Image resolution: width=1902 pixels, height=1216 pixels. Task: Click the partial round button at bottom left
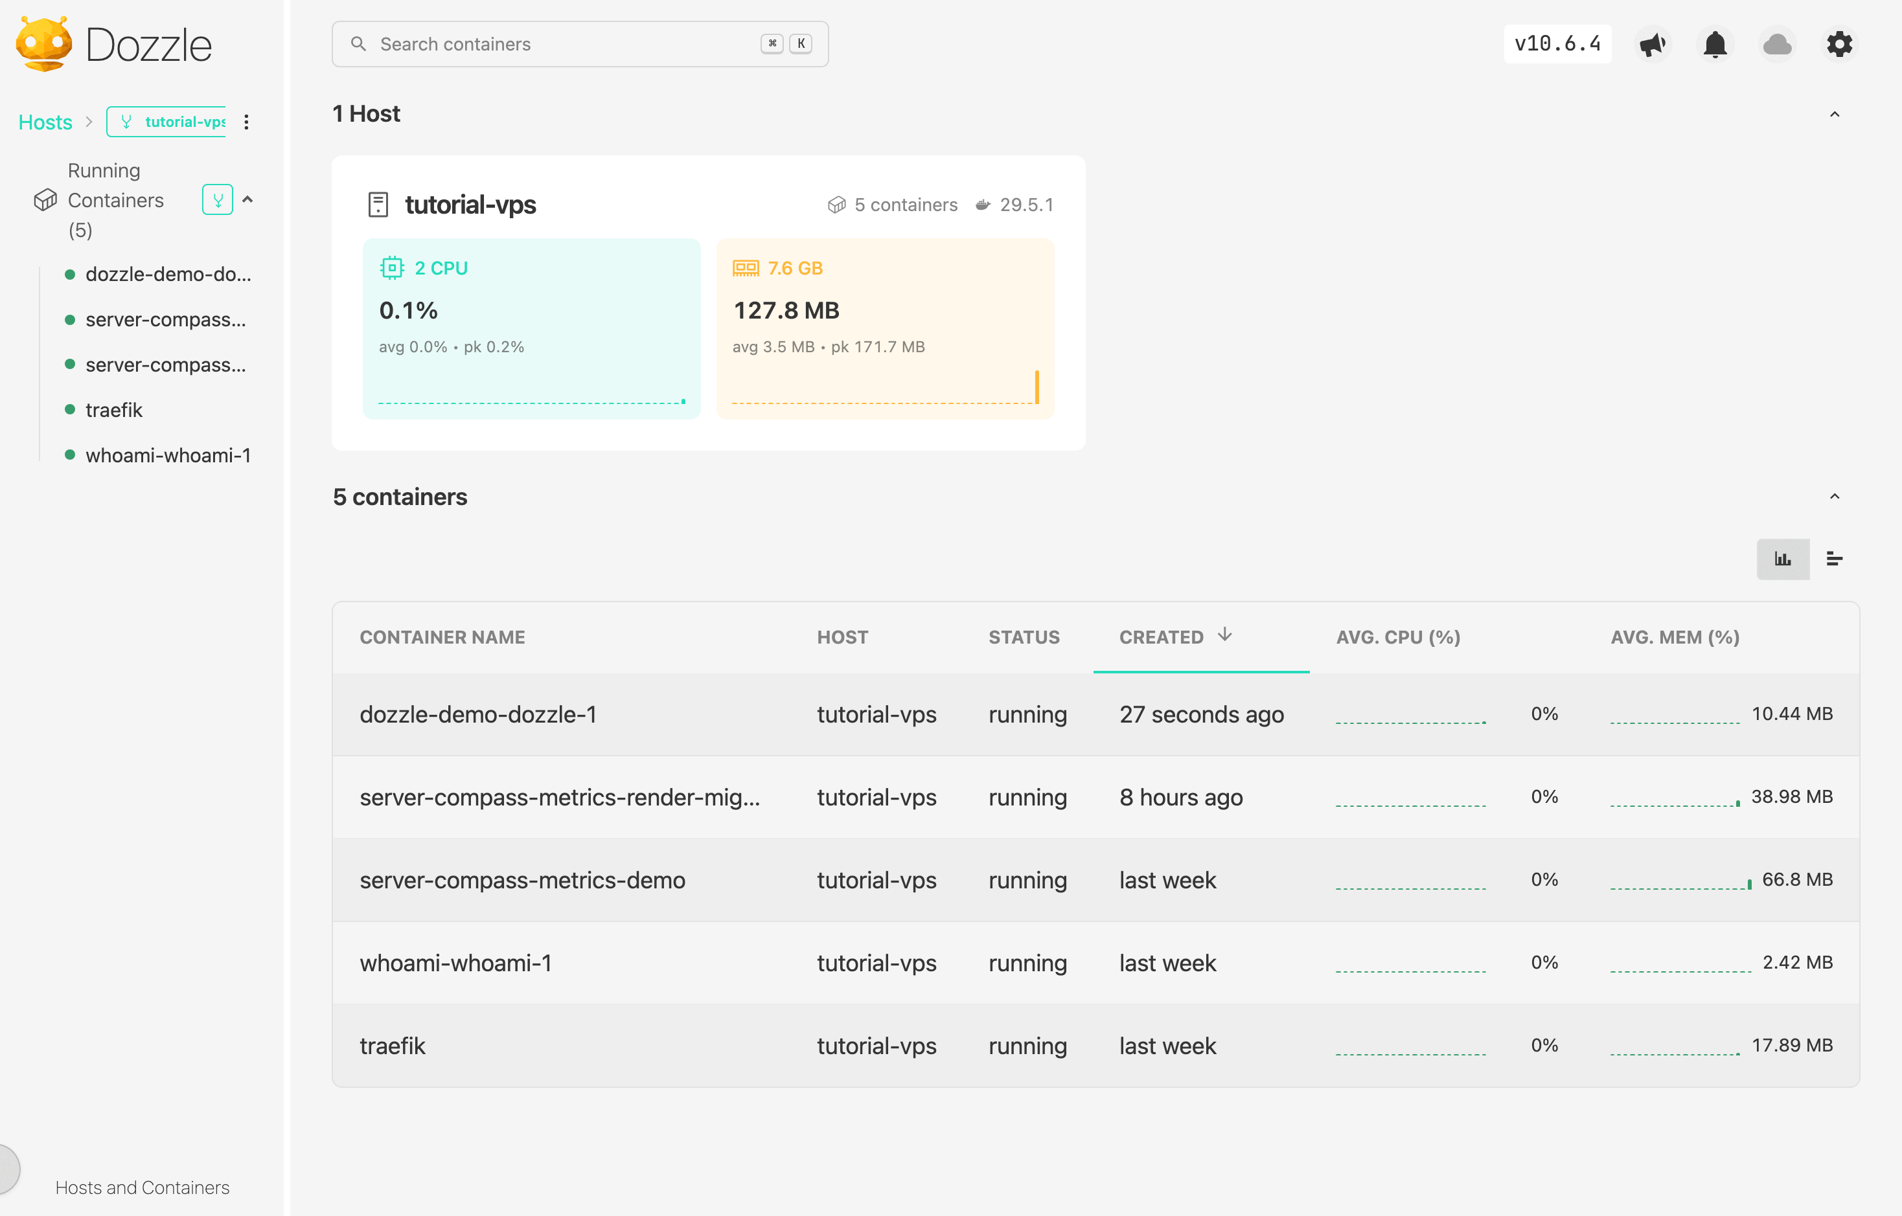pyautogui.click(x=10, y=1169)
